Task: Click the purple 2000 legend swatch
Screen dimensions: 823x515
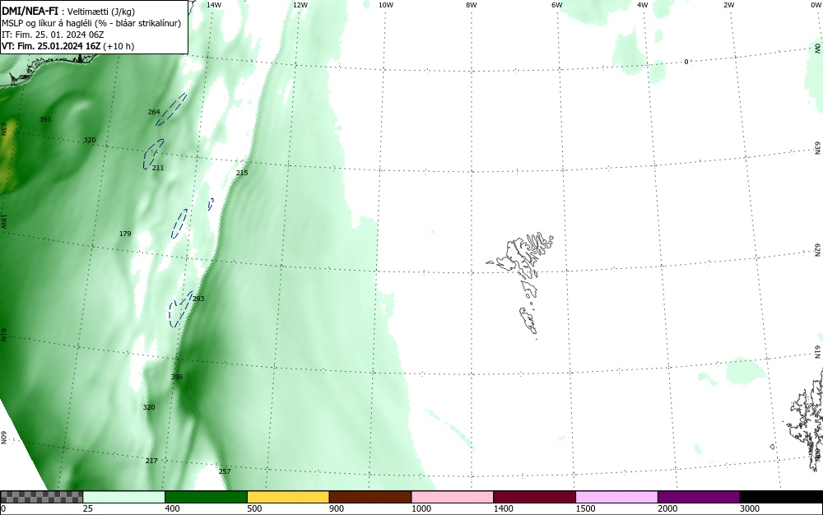Action: click(699, 497)
